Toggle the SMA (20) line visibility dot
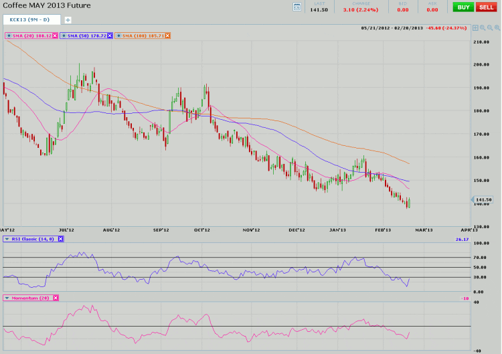Viewport: 502px width, 354px height. (9, 35)
